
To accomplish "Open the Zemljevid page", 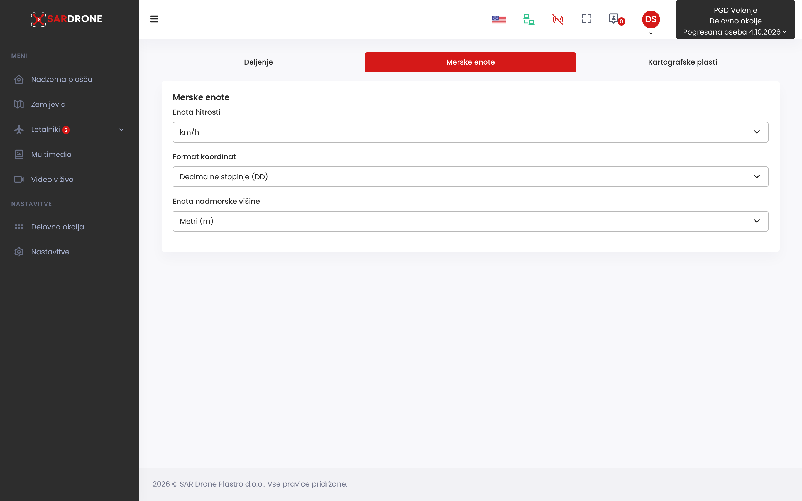I will pos(48,104).
